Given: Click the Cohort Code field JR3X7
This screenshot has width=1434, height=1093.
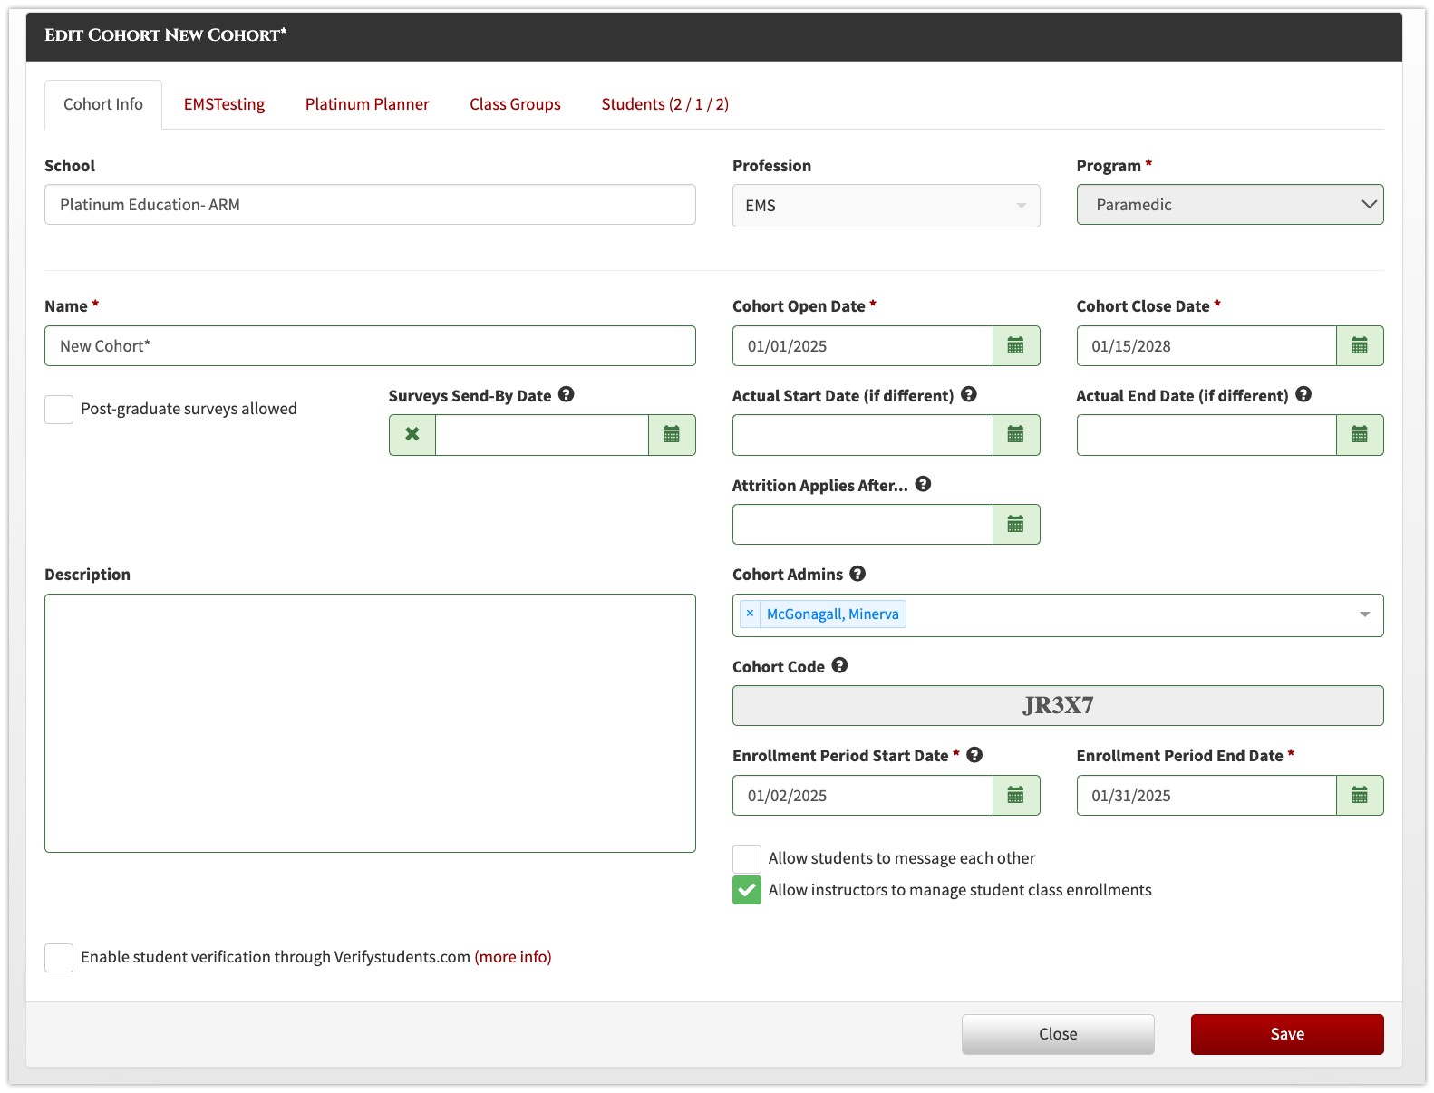Looking at the screenshot, I should [1058, 706].
